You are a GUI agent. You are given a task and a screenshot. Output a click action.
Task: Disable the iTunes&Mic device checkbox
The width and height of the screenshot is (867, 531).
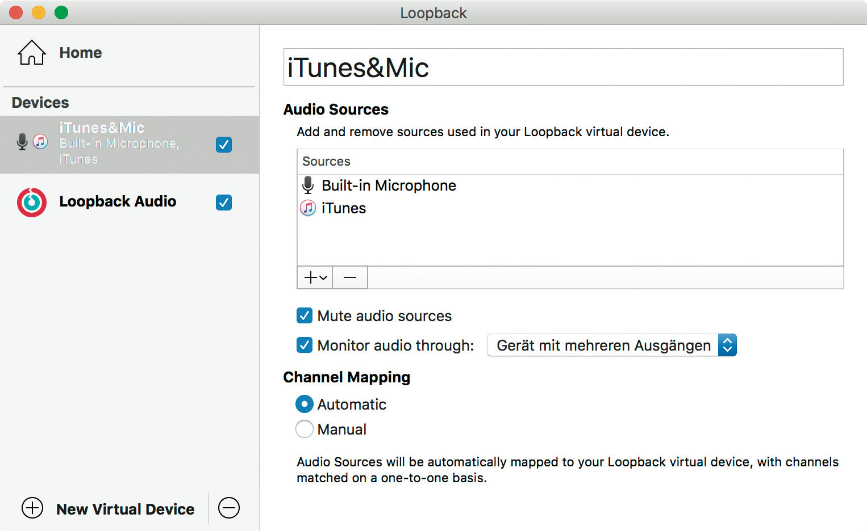[x=224, y=145]
